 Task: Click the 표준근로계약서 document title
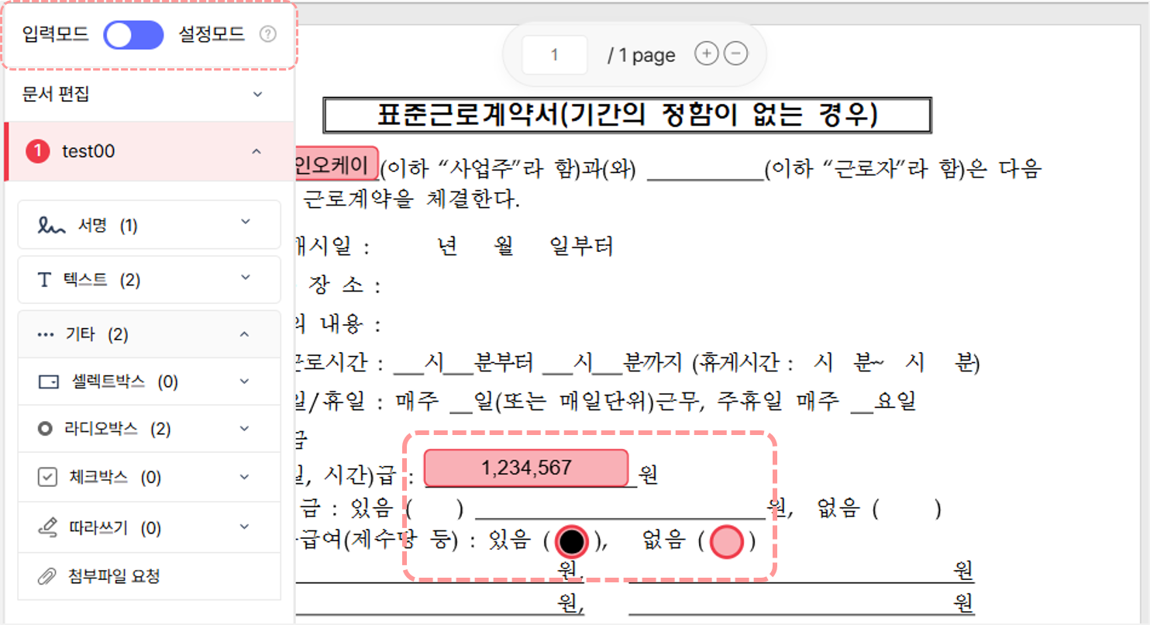tap(627, 116)
